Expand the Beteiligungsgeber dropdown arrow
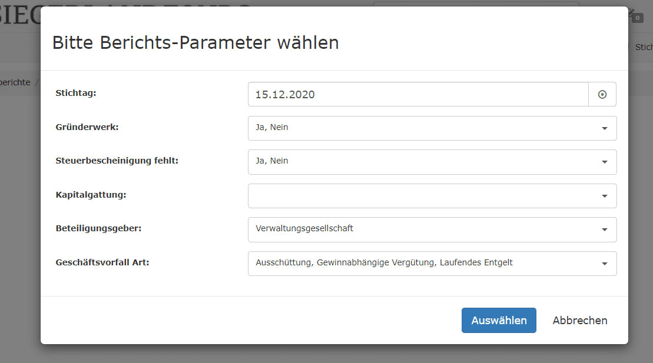The width and height of the screenshot is (653, 363). pyautogui.click(x=604, y=229)
